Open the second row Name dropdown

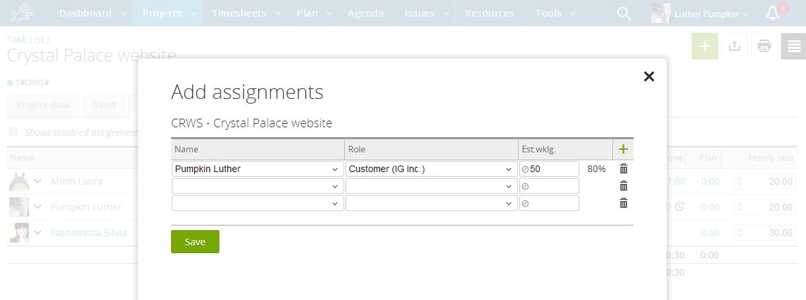click(x=258, y=186)
